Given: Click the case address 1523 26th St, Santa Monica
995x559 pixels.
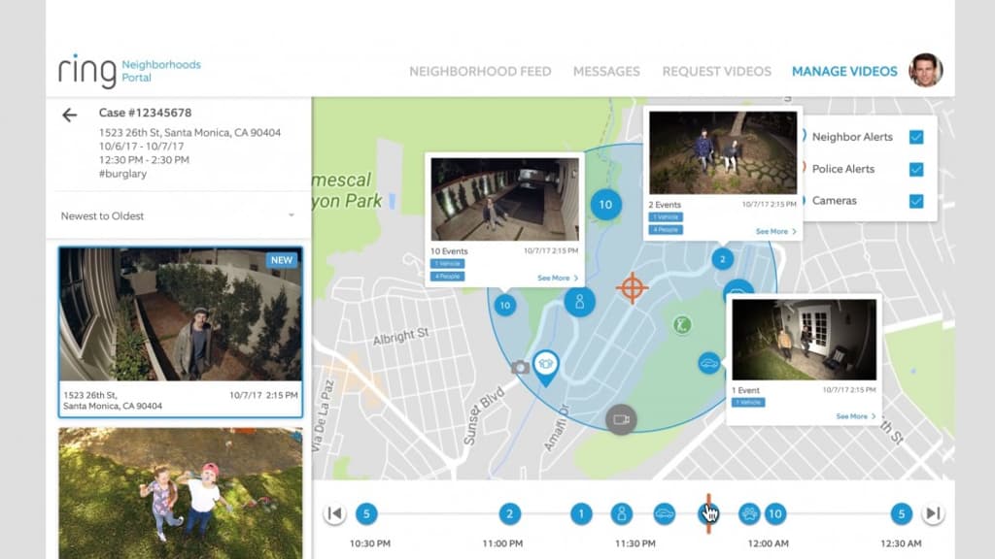Looking at the screenshot, I should pyautogui.click(x=189, y=132).
